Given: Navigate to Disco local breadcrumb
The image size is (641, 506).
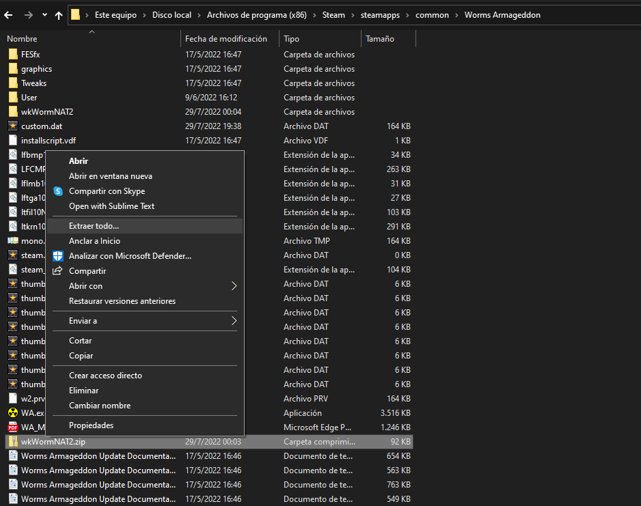Looking at the screenshot, I should (x=172, y=15).
